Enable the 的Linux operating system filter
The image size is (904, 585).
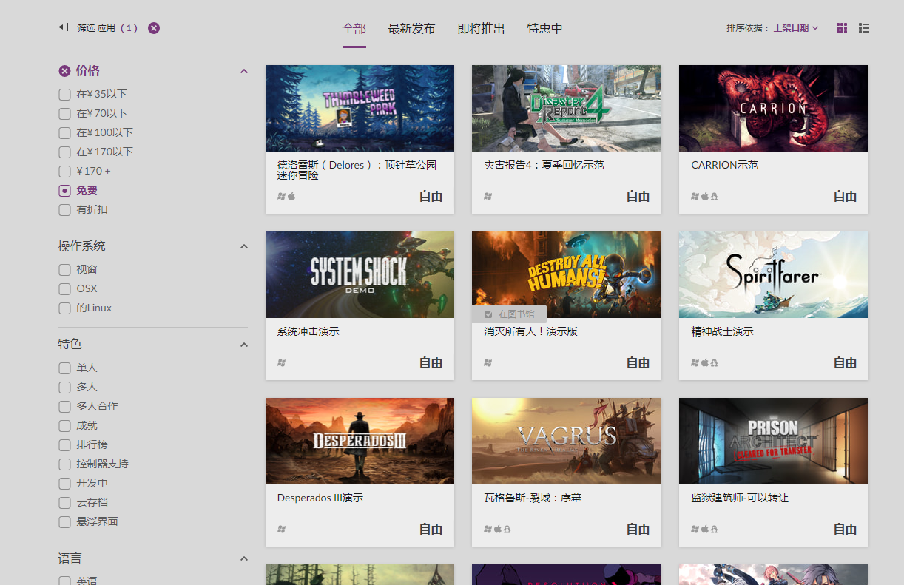pyautogui.click(x=64, y=308)
